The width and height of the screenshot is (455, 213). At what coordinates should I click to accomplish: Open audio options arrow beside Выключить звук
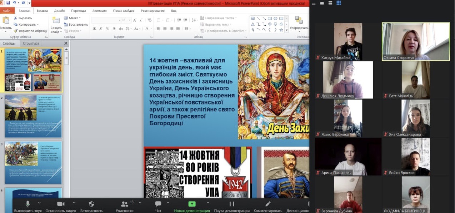pyautogui.click(x=39, y=203)
